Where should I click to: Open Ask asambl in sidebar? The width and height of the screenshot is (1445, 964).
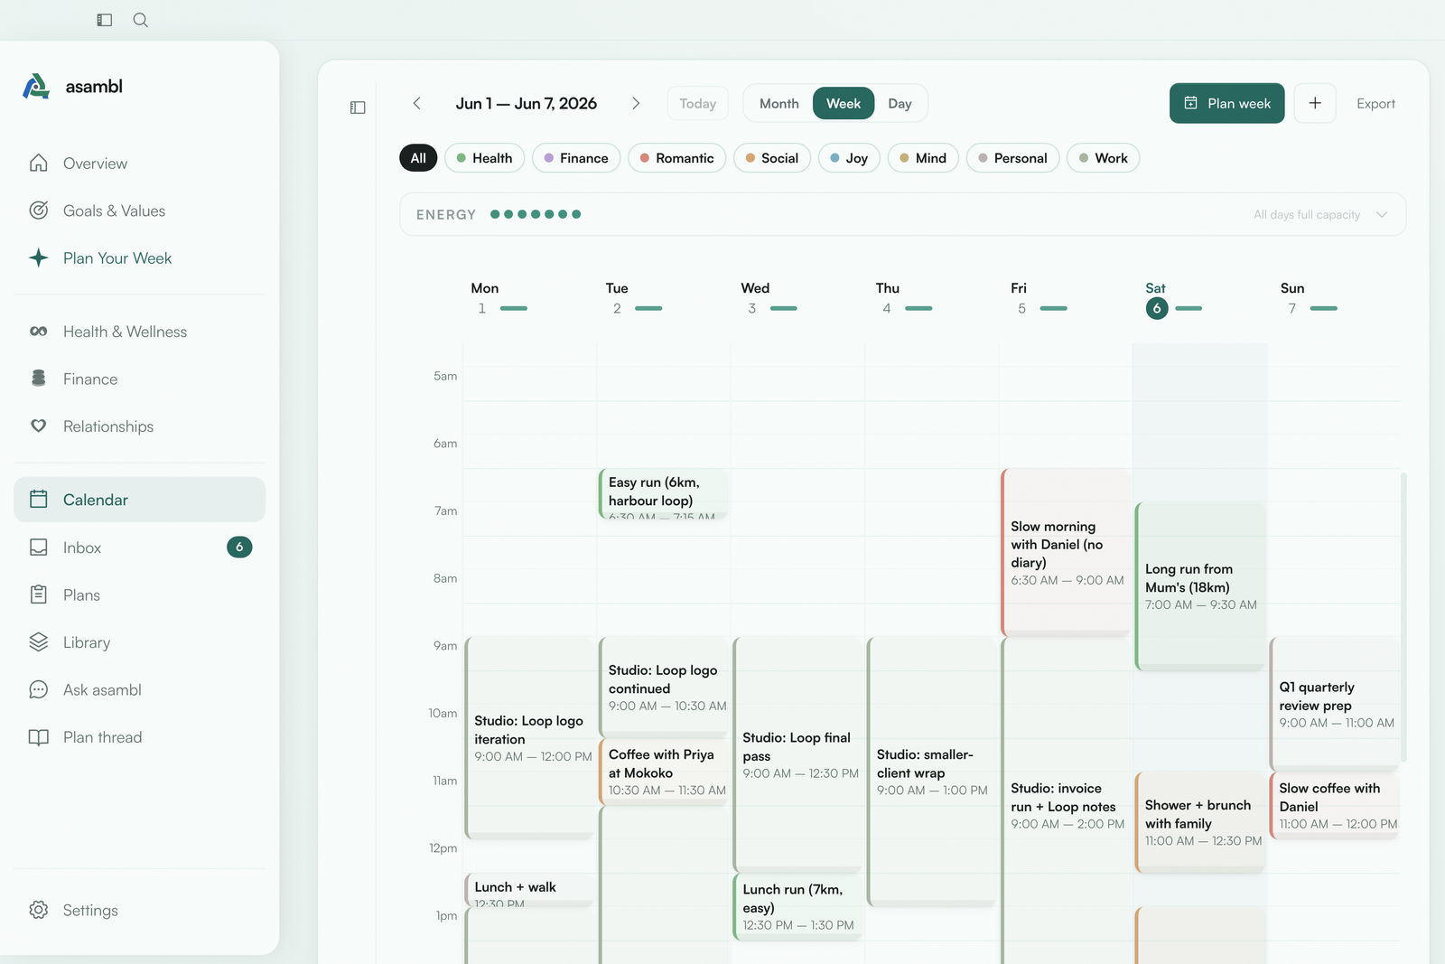(140, 690)
